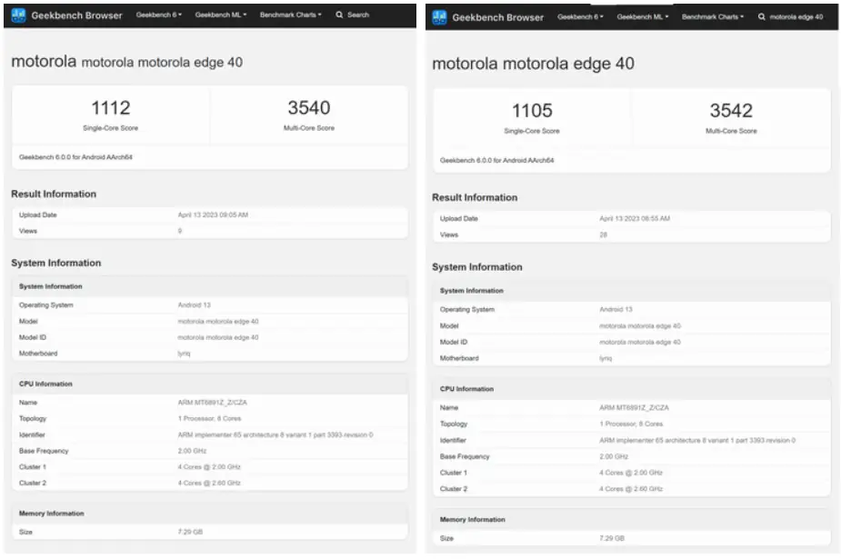
Task: Open Geekbench 6 dropdown in left navbar
Action: tap(159, 15)
